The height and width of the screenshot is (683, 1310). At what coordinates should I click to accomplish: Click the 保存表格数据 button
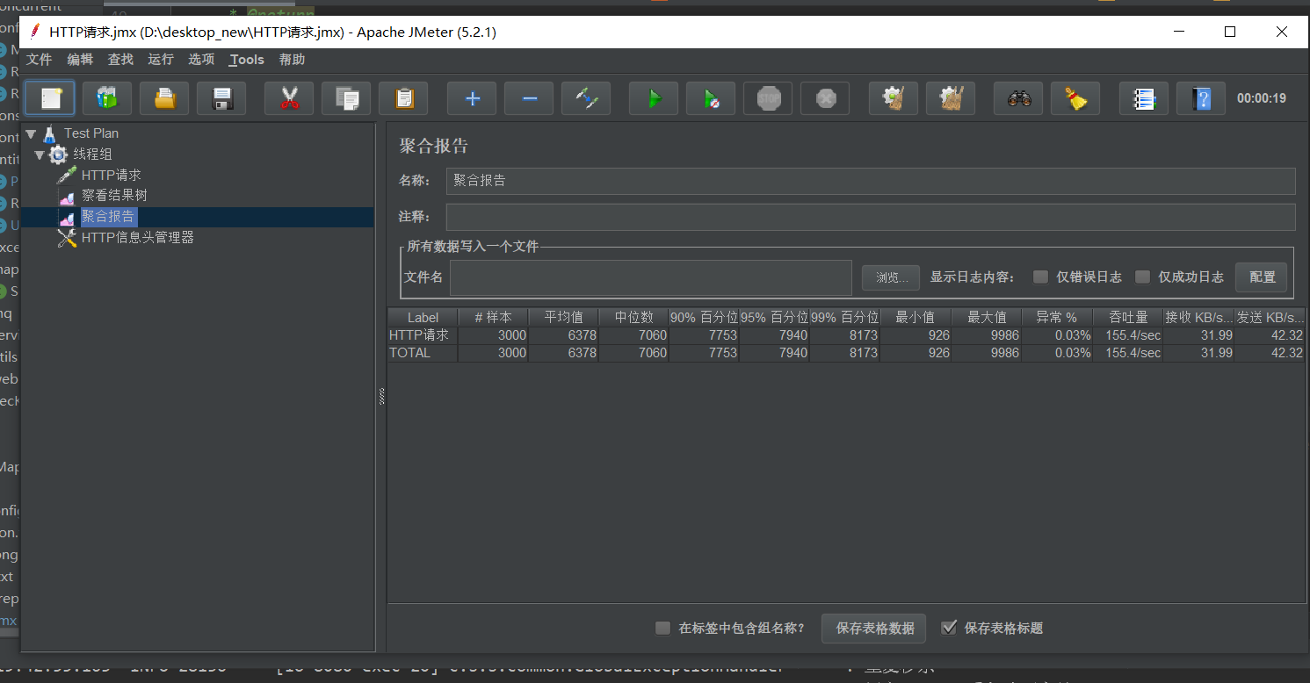click(x=874, y=629)
